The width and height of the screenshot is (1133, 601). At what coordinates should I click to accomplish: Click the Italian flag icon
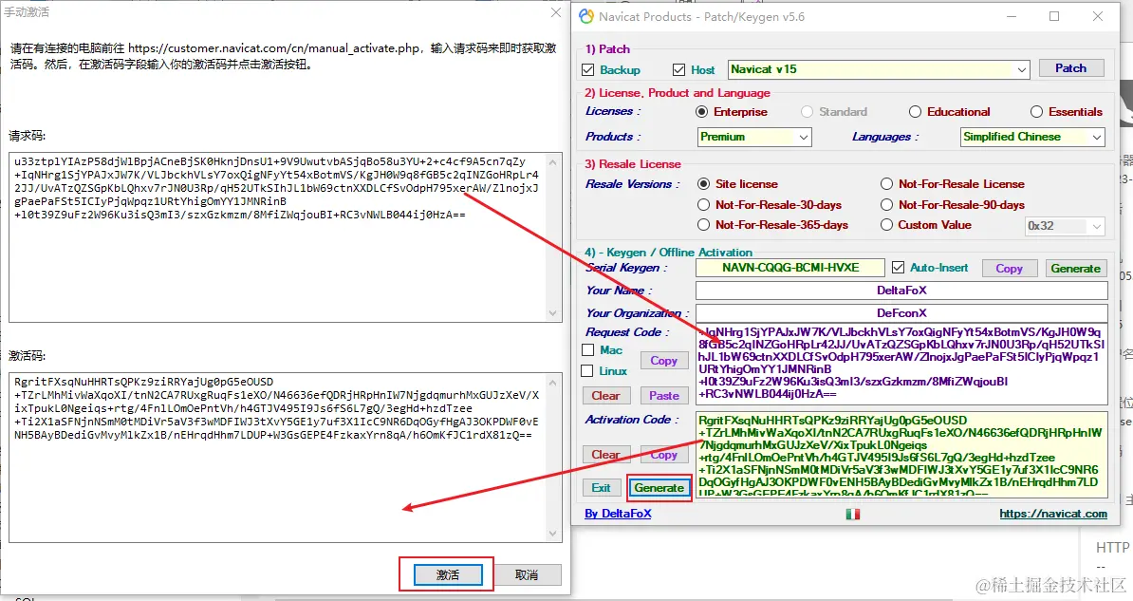pos(853,514)
